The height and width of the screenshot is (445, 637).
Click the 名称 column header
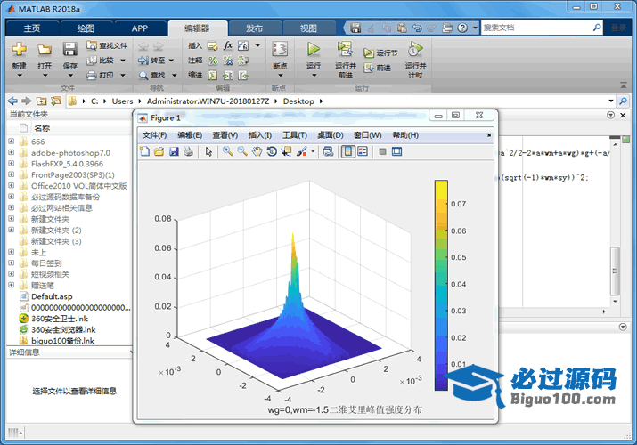tap(42, 128)
